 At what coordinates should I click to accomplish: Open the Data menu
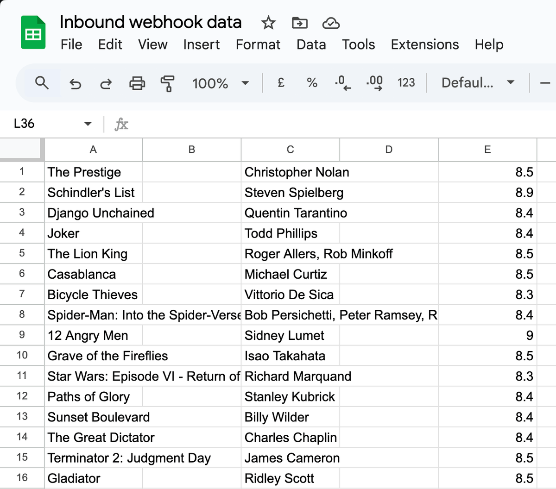[311, 44]
